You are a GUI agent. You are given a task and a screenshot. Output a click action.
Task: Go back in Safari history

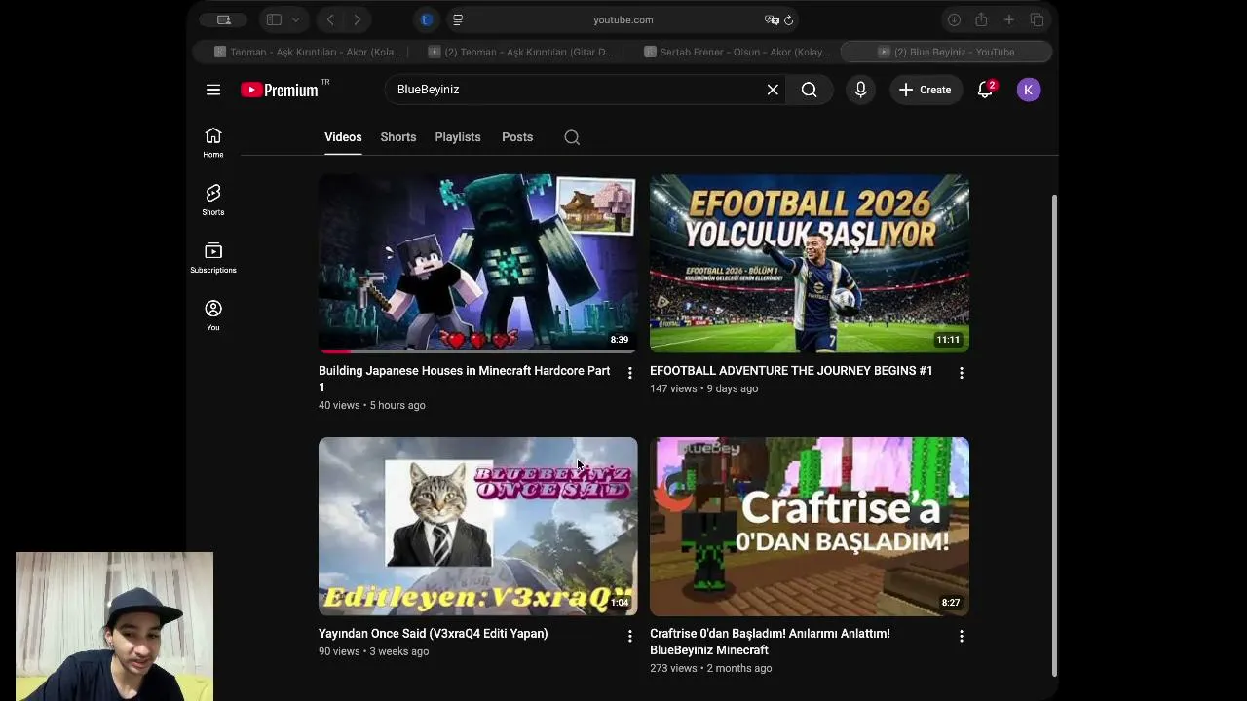pyautogui.click(x=330, y=19)
